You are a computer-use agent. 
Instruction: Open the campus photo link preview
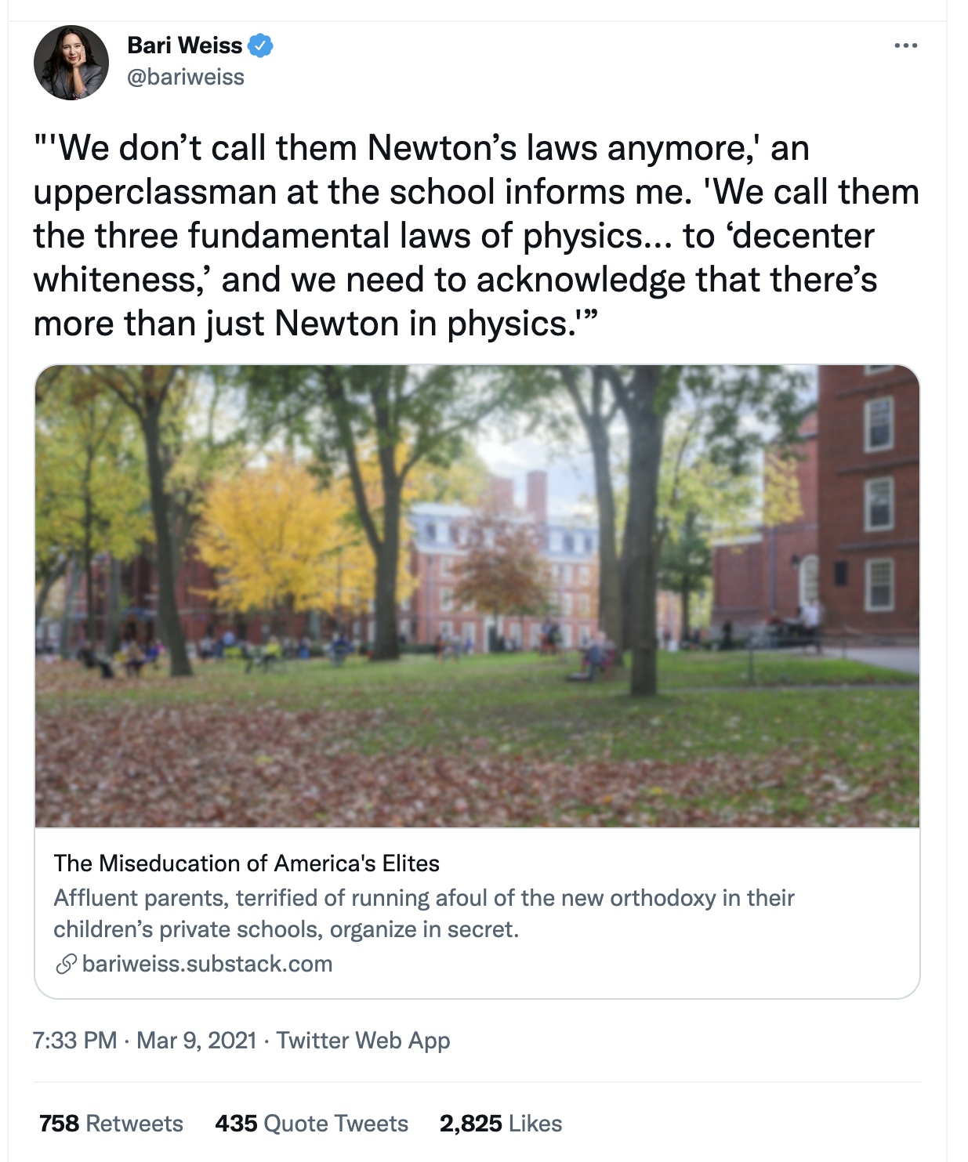[477, 596]
